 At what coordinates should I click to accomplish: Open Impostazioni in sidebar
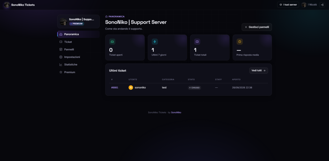(x=78, y=57)
